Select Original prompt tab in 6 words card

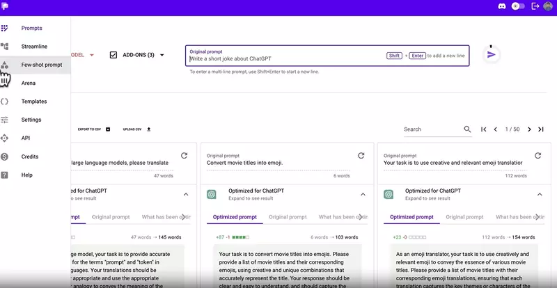288,217
